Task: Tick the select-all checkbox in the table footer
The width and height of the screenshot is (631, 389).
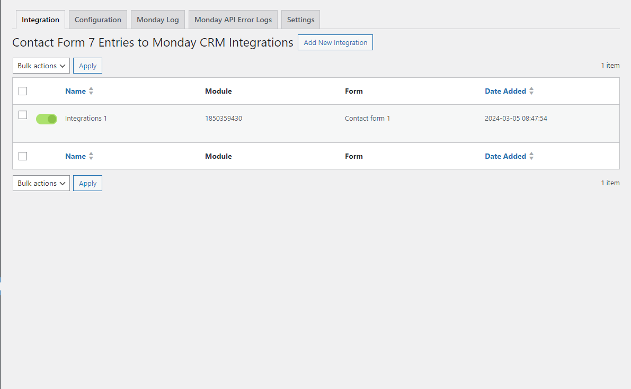Action: tap(23, 156)
